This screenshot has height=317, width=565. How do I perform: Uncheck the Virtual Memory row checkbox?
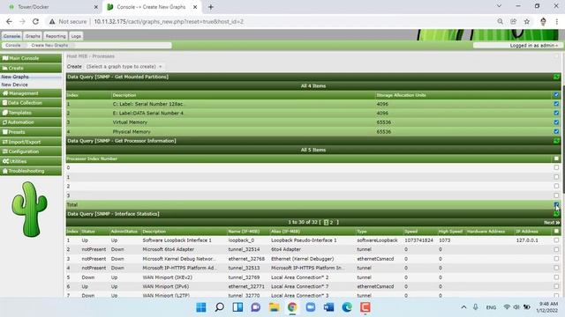coord(556,122)
